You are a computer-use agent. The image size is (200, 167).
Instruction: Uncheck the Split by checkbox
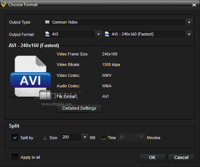15,138
